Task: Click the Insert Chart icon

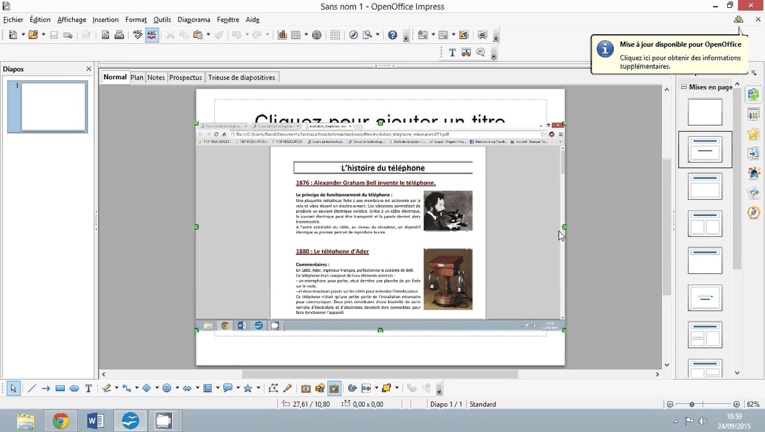Action: (x=282, y=35)
